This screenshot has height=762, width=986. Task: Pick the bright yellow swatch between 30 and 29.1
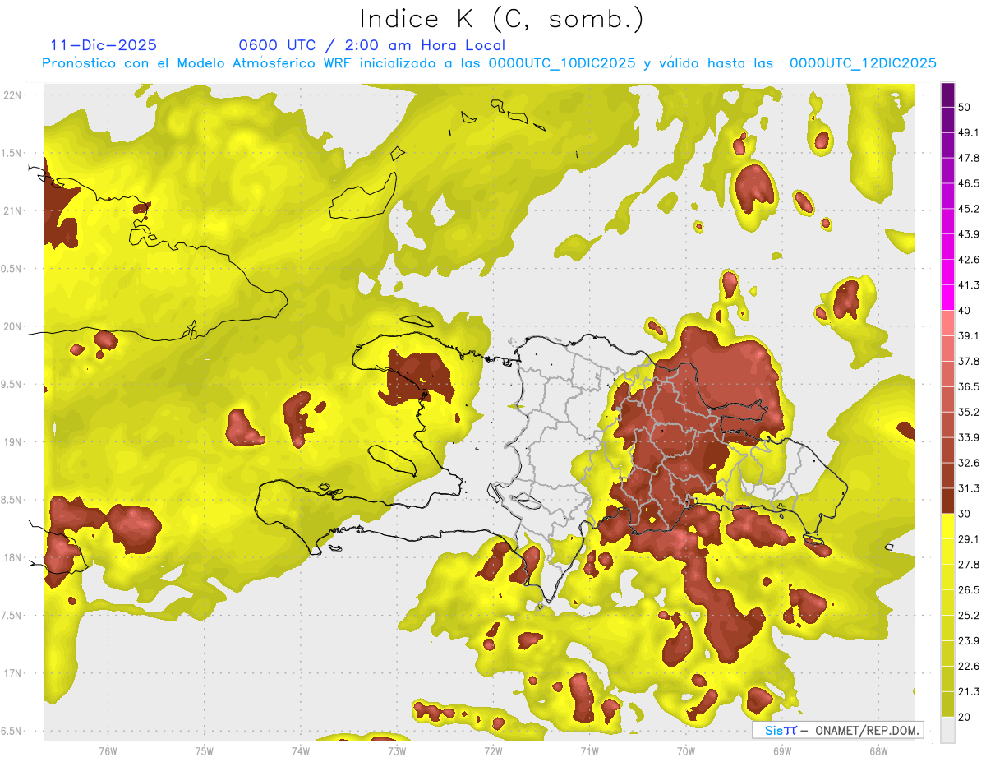click(x=947, y=527)
